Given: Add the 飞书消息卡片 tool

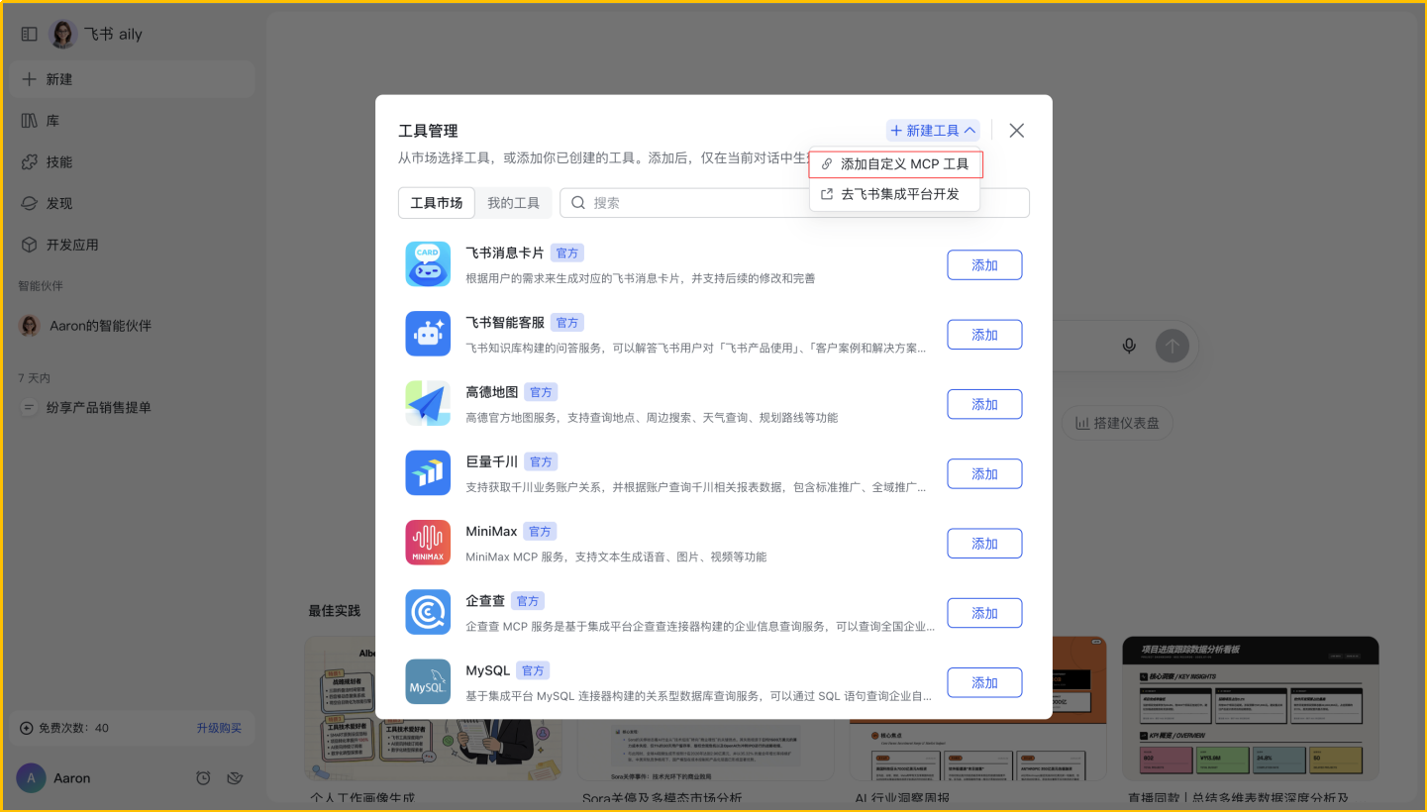Looking at the screenshot, I should point(984,265).
